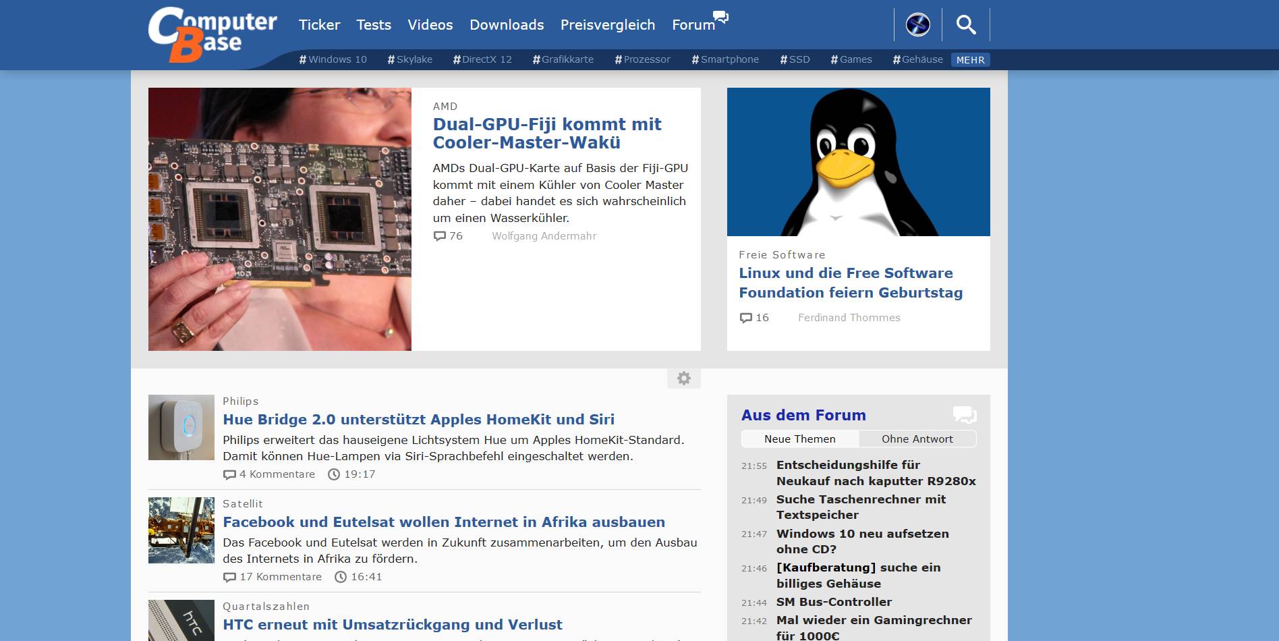Click the Hue Bridge thumbnail
The width and height of the screenshot is (1279, 641).
pyautogui.click(x=181, y=428)
